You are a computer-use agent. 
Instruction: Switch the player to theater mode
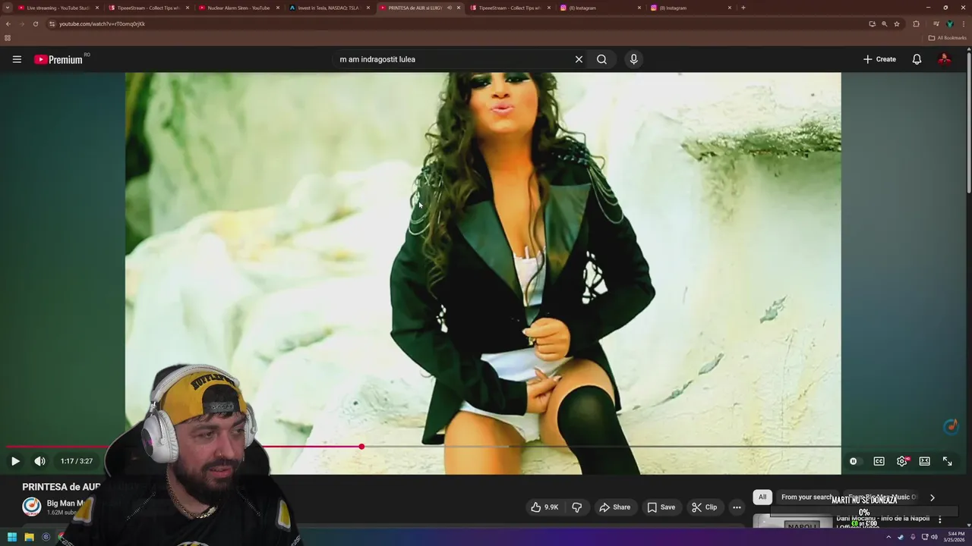925,461
